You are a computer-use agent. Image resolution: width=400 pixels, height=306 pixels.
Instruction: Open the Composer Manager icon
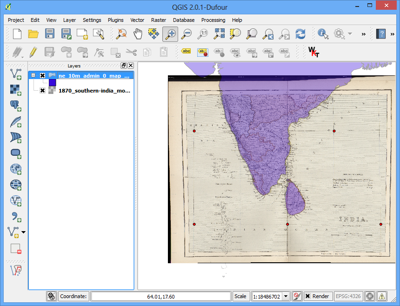pyautogui.click(x=99, y=34)
